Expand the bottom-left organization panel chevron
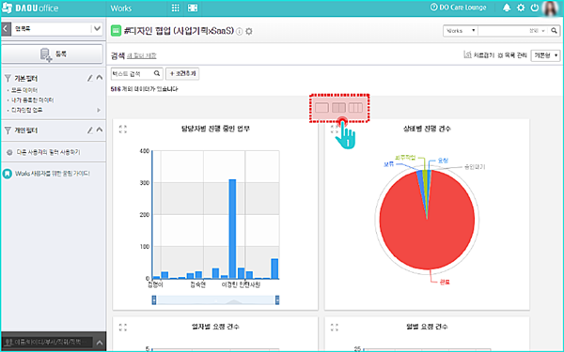Viewport: 564px width, 352px height. pyautogui.click(x=100, y=343)
